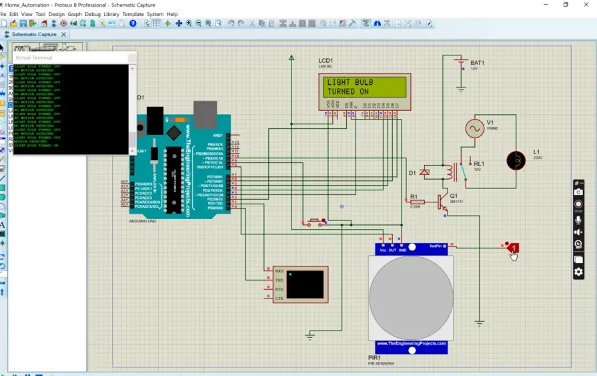Toggle the PIR sensor logic state input
597x376 pixels.
(512, 248)
